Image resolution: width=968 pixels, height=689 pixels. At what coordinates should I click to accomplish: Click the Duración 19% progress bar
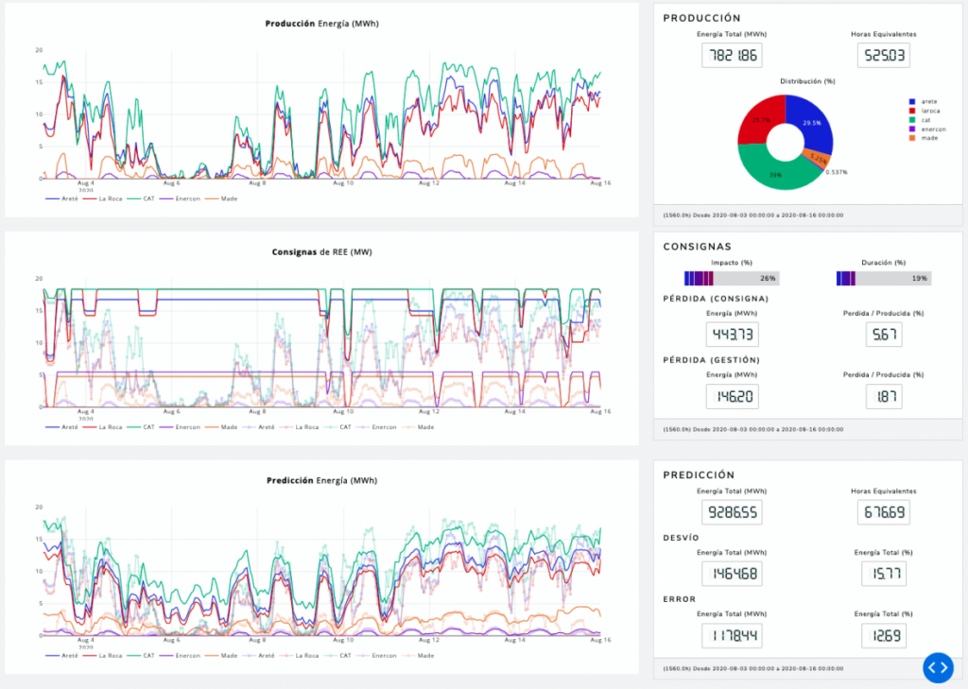884,279
